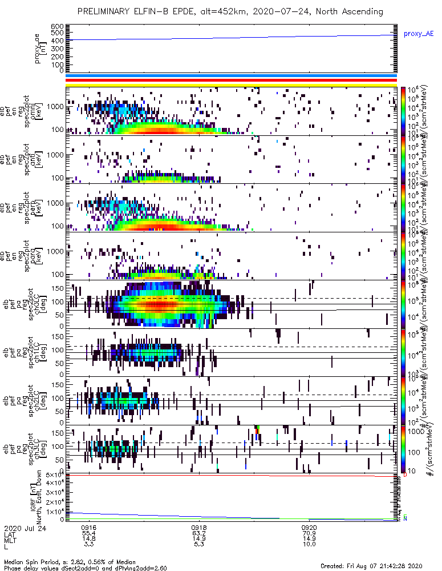Click the 'IGRF [nT]' axis label
The image size is (442, 571).
(x=33, y=496)
